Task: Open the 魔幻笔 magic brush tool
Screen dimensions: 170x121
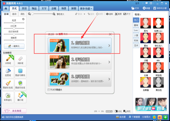Action: (x=20, y=97)
